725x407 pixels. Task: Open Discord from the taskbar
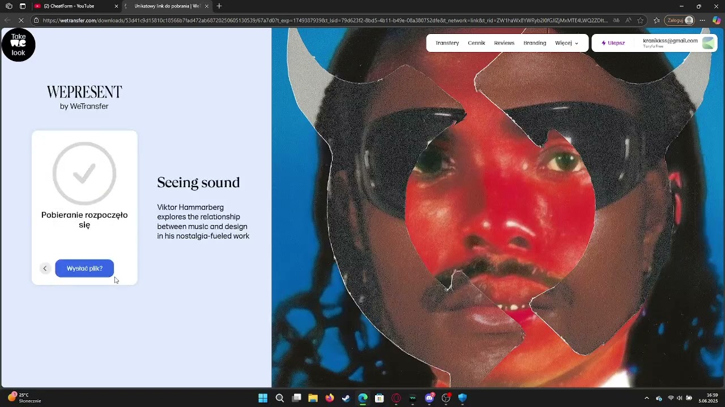pos(429,398)
